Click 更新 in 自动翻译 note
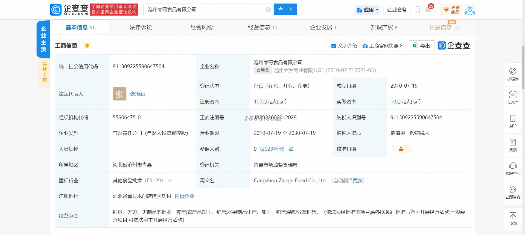Image resolution: width=525 pixels, height=235 pixels. 358,180
